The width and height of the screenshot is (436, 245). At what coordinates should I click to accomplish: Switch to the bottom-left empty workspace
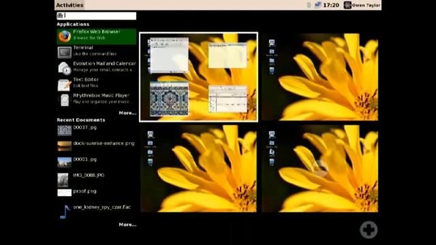(198, 169)
